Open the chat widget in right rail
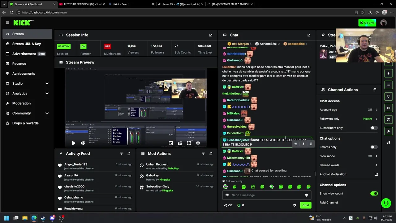396x223 pixels. (389, 96)
